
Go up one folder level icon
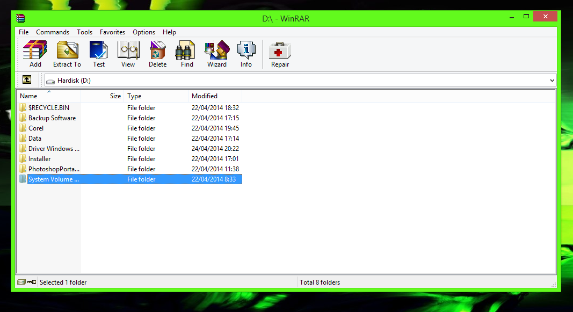27,79
